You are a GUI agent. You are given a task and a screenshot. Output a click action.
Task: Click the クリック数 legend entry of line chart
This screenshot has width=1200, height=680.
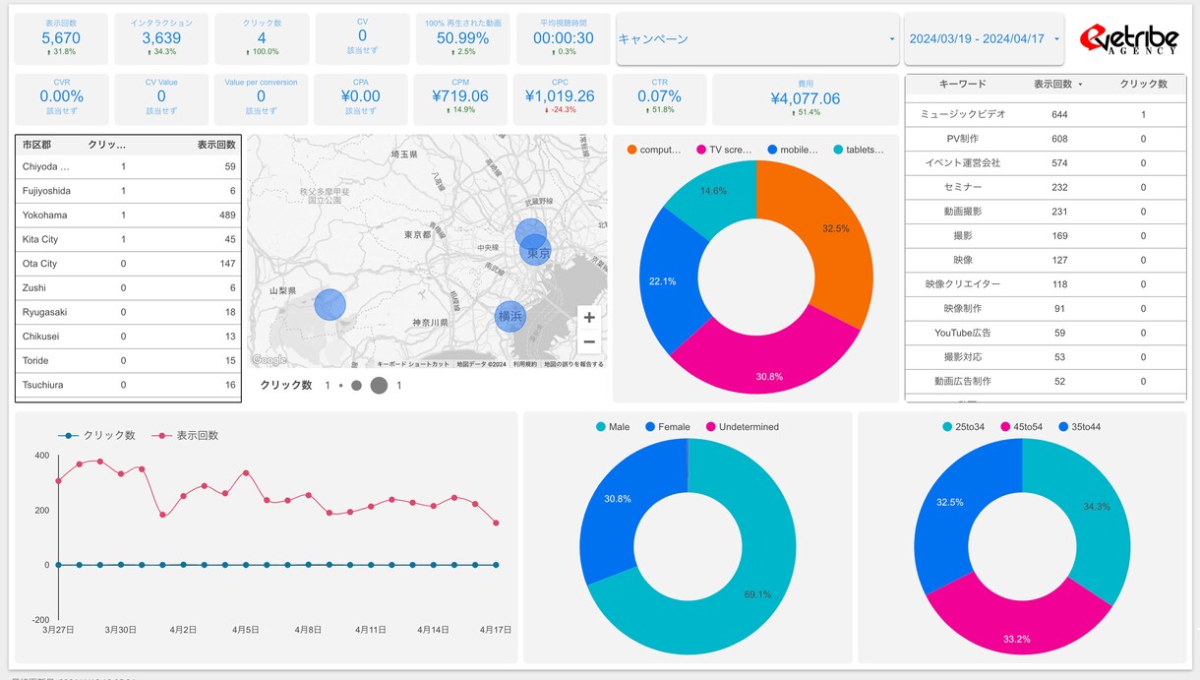pyautogui.click(x=98, y=435)
